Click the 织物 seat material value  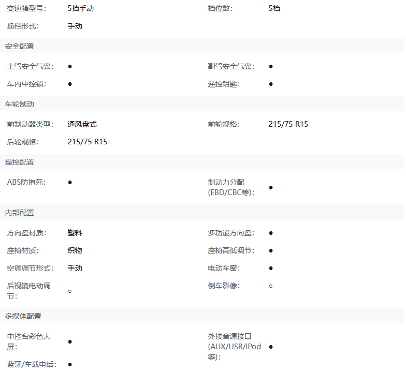click(75, 250)
